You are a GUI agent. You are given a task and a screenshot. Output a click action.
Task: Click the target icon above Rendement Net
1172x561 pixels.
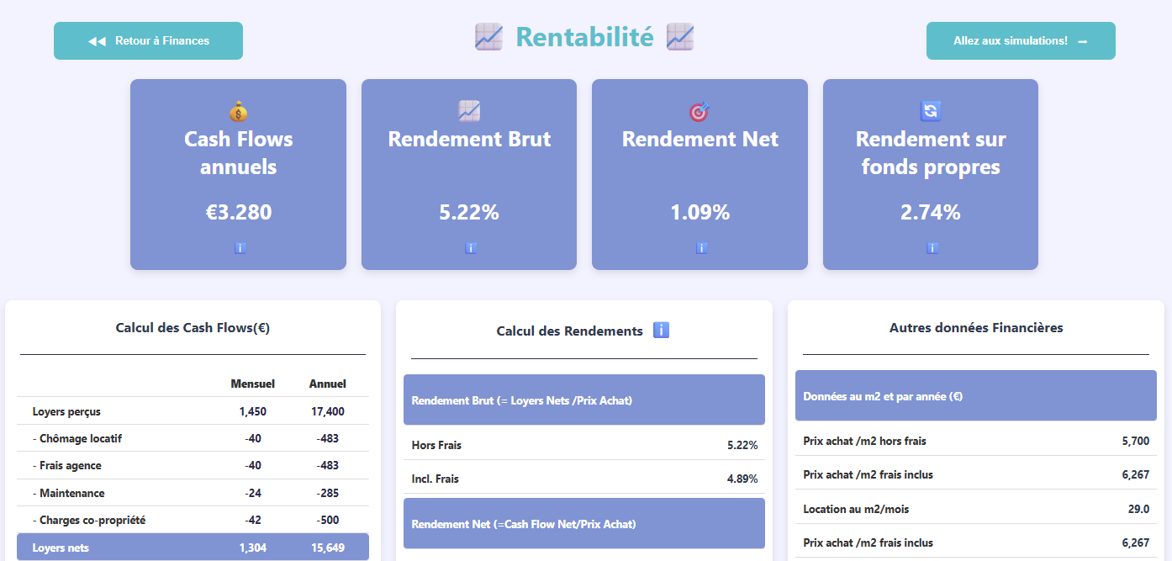tap(700, 110)
